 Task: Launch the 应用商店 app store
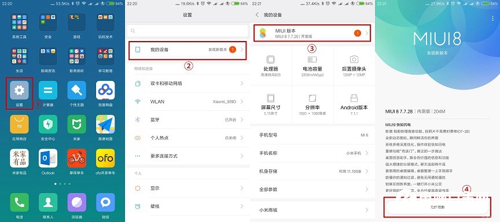(20, 124)
